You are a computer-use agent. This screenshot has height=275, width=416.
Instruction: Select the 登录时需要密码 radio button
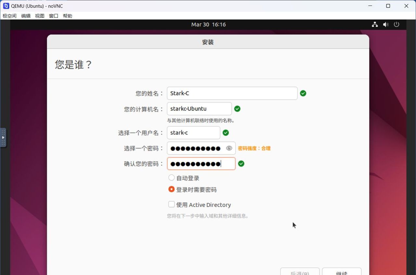(x=171, y=189)
